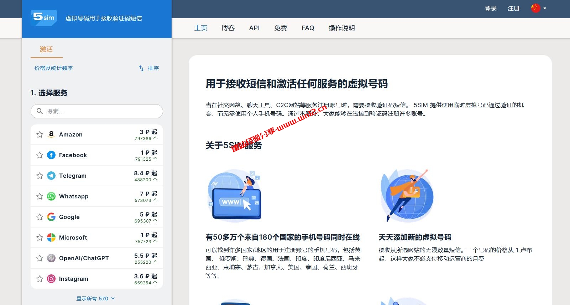Viewport: 570px width, 305px height.
Task: Expand 显示所有 570 services list
Action: click(95, 299)
